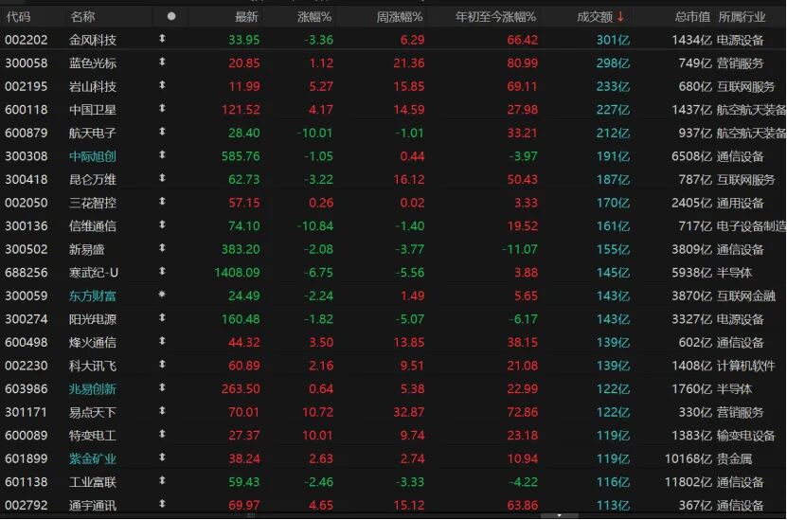The height and width of the screenshot is (520, 787).
Task: Click the marker icon for 寒武纪-U
Action: pyautogui.click(x=162, y=271)
